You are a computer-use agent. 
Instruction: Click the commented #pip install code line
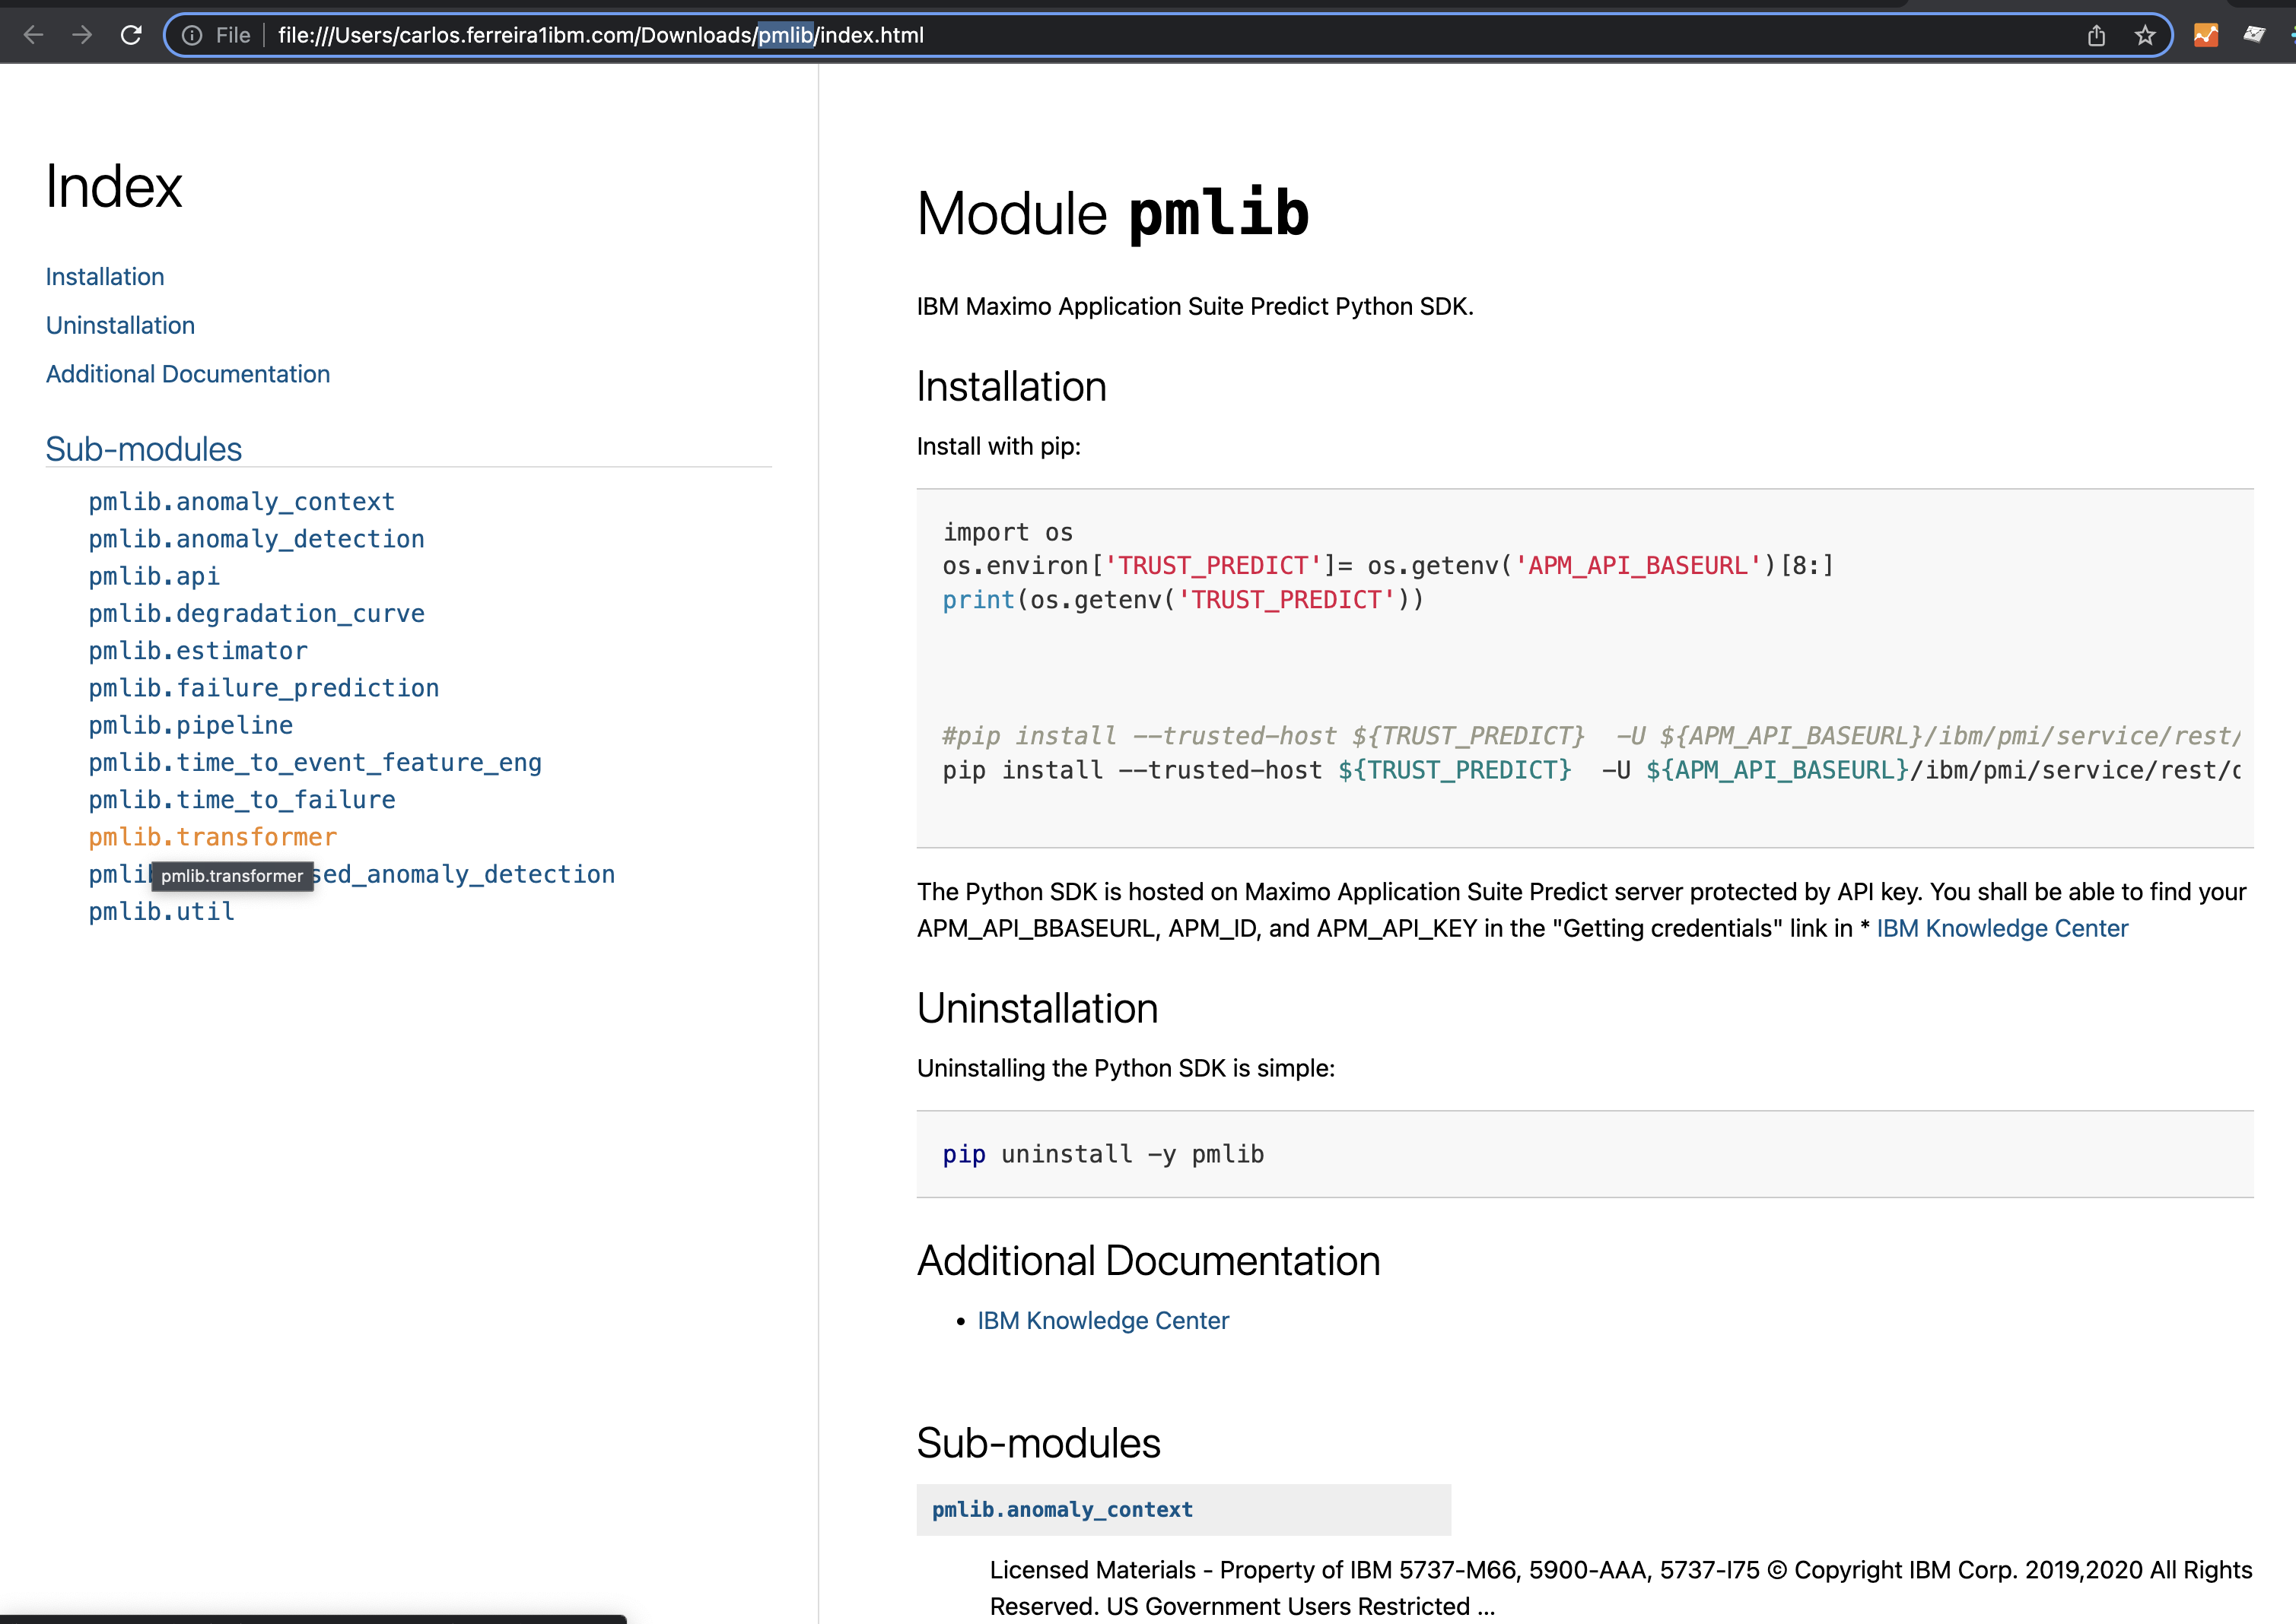coord(1591,736)
